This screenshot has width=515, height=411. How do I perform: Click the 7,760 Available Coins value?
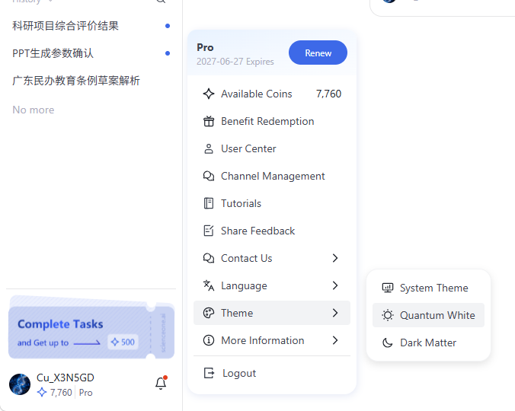(x=328, y=94)
